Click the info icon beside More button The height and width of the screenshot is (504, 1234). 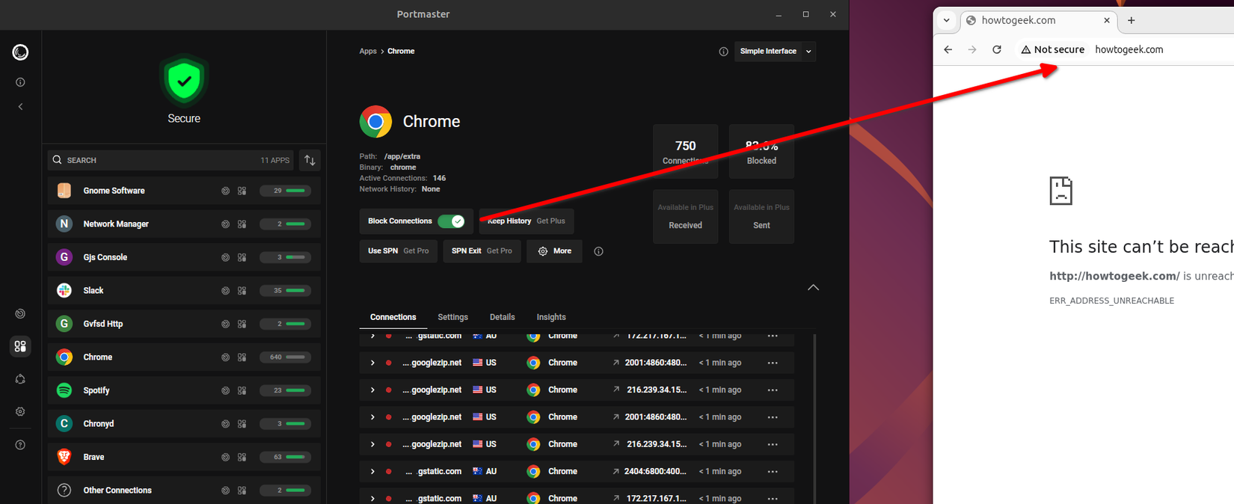click(x=598, y=251)
